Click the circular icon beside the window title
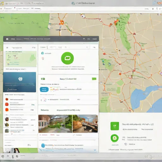The image size is (162, 162). pos(73,3)
